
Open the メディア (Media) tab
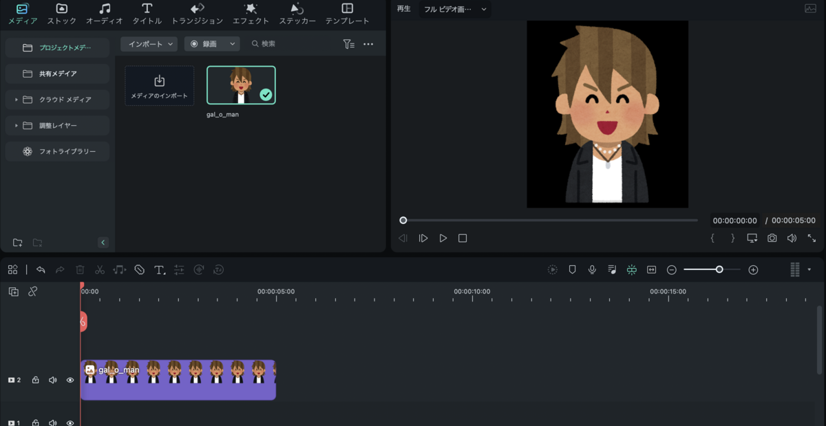23,14
